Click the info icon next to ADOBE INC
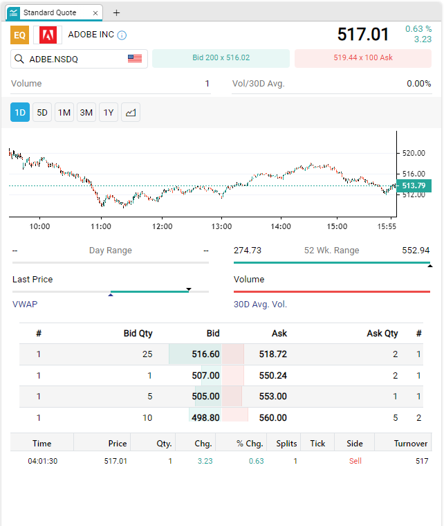This screenshot has height=526, width=444. click(x=122, y=35)
